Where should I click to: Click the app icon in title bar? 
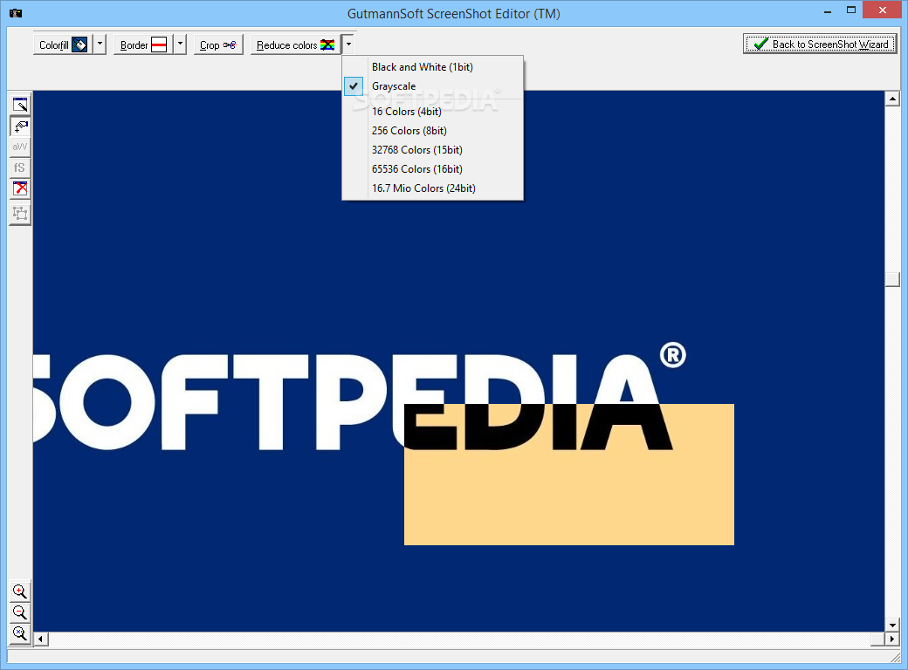pos(16,13)
